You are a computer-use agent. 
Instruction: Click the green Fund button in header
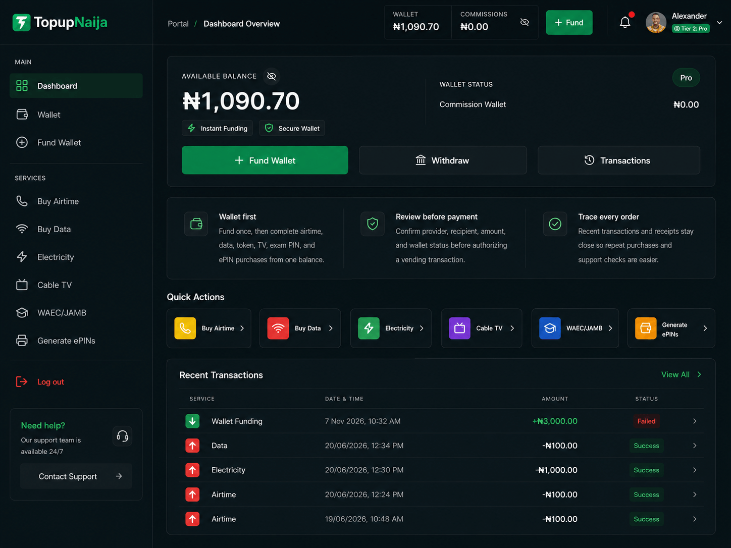pyautogui.click(x=569, y=23)
